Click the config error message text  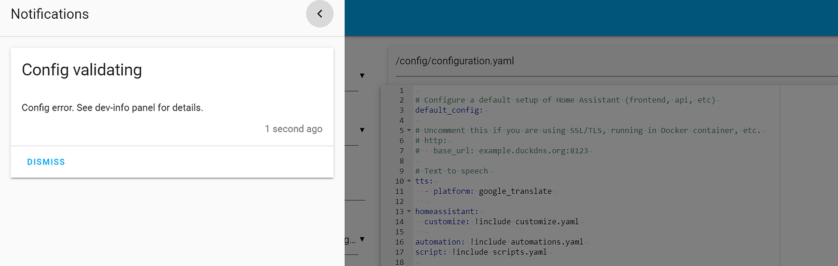pyautogui.click(x=112, y=107)
